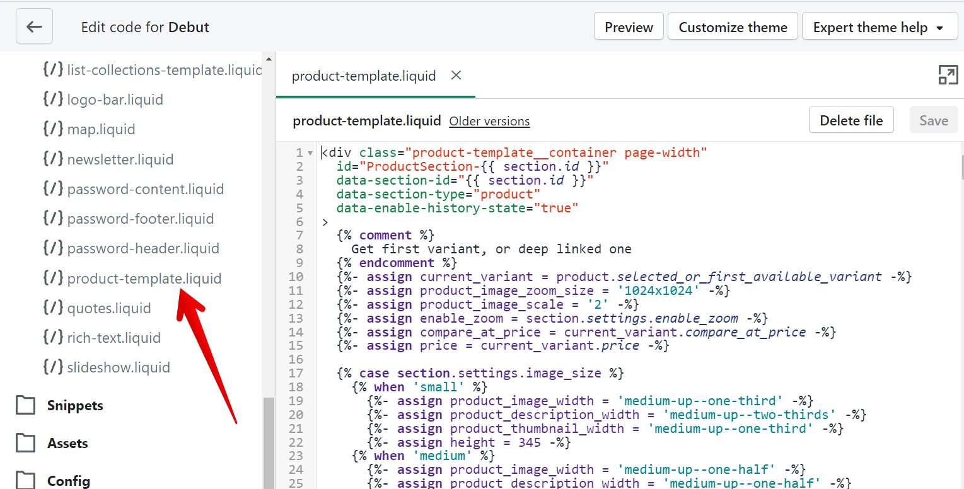Open the newsletter.liquid file

click(120, 159)
